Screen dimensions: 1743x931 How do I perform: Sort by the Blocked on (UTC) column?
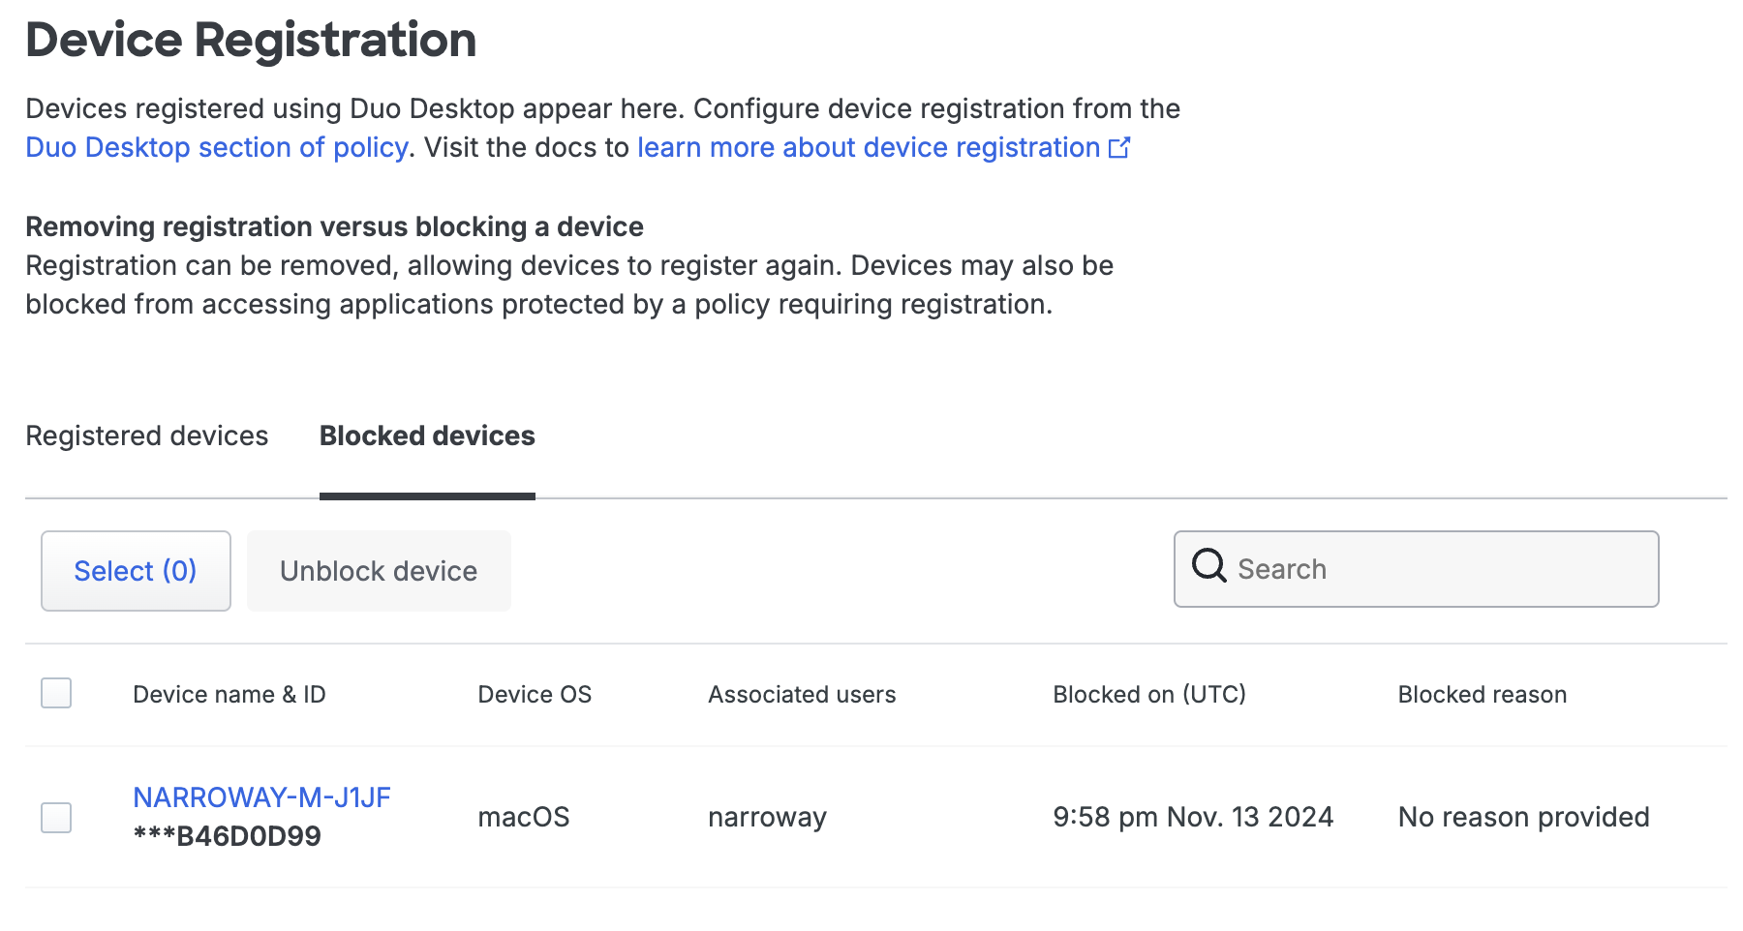coord(1148,693)
